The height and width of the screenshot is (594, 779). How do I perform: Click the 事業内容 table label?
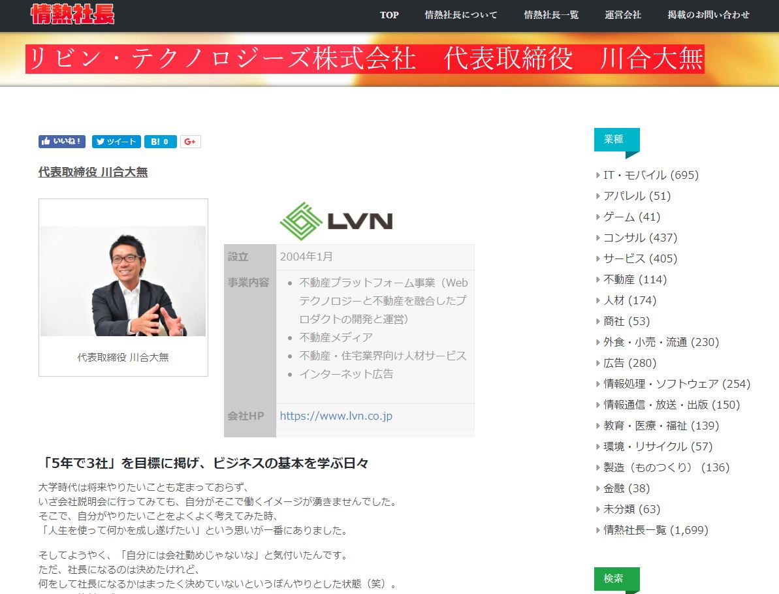click(x=248, y=282)
